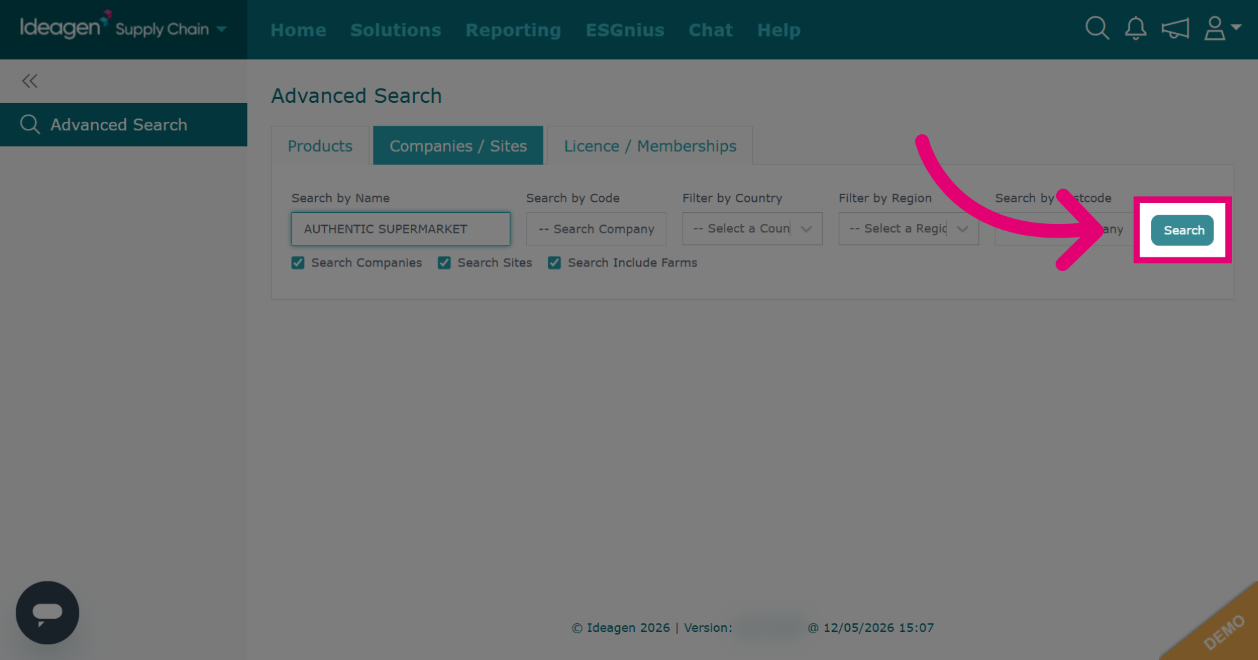Open the Solutions menu
1258x660 pixels.
click(x=396, y=30)
